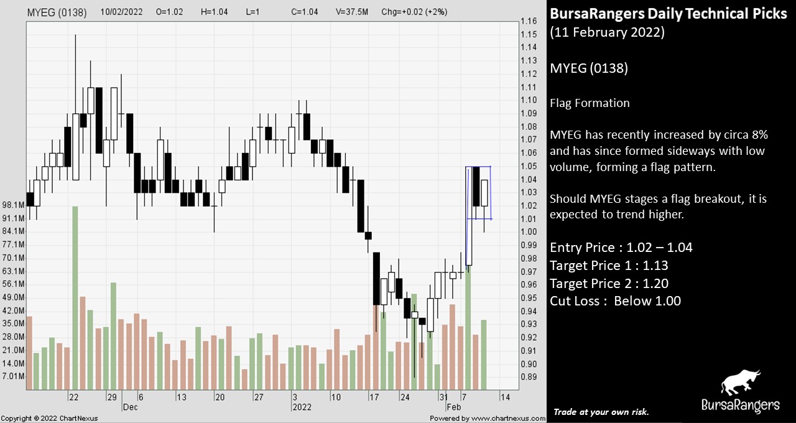Click the 0.95 price axis label
796x423 pixels.
[529, 298]
